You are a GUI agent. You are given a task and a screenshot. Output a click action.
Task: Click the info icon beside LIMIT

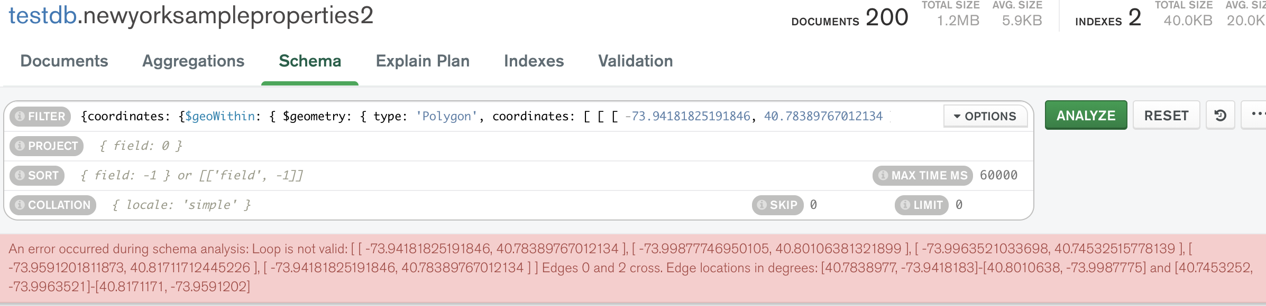pyautogui.click(x=905, y=205)
